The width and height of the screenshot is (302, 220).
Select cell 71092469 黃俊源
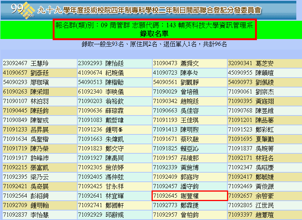(x=265, y=187)
